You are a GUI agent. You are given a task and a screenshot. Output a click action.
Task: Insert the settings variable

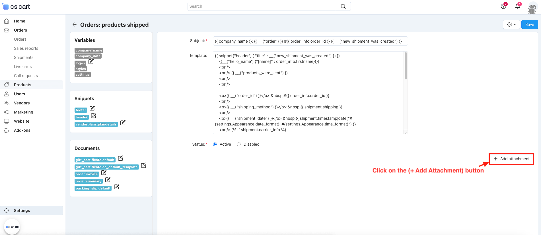(83, 75)
